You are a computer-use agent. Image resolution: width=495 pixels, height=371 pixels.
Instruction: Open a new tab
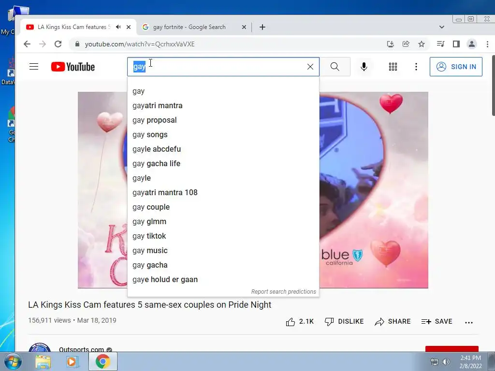pos(262,27)
